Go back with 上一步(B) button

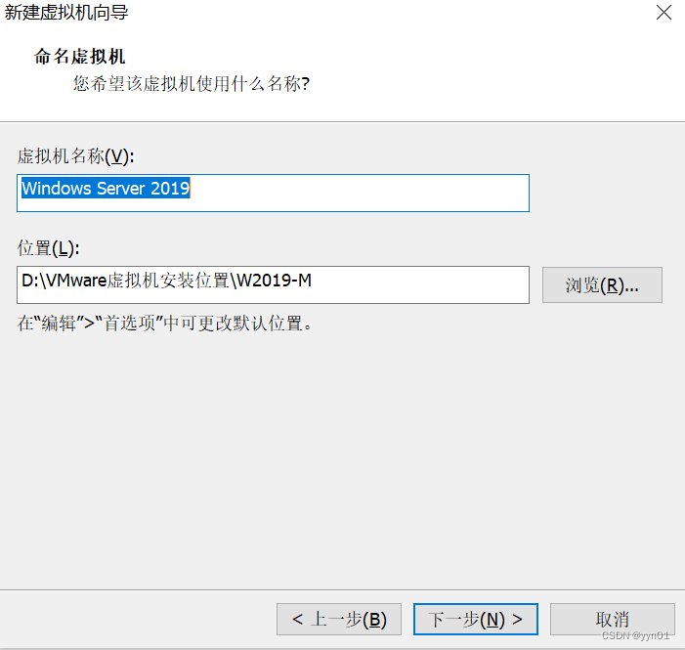(339, 619)
